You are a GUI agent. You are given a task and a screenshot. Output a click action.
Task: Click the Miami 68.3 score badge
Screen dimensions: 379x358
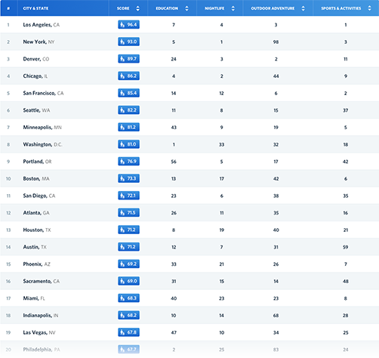click(x=128, y=298)
